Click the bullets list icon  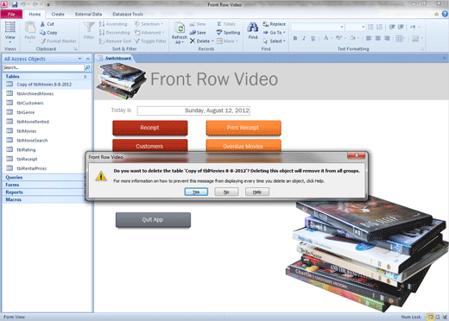coord(370,27)
